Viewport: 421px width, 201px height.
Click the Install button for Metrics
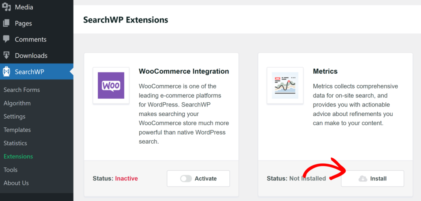tap(372, 178)
